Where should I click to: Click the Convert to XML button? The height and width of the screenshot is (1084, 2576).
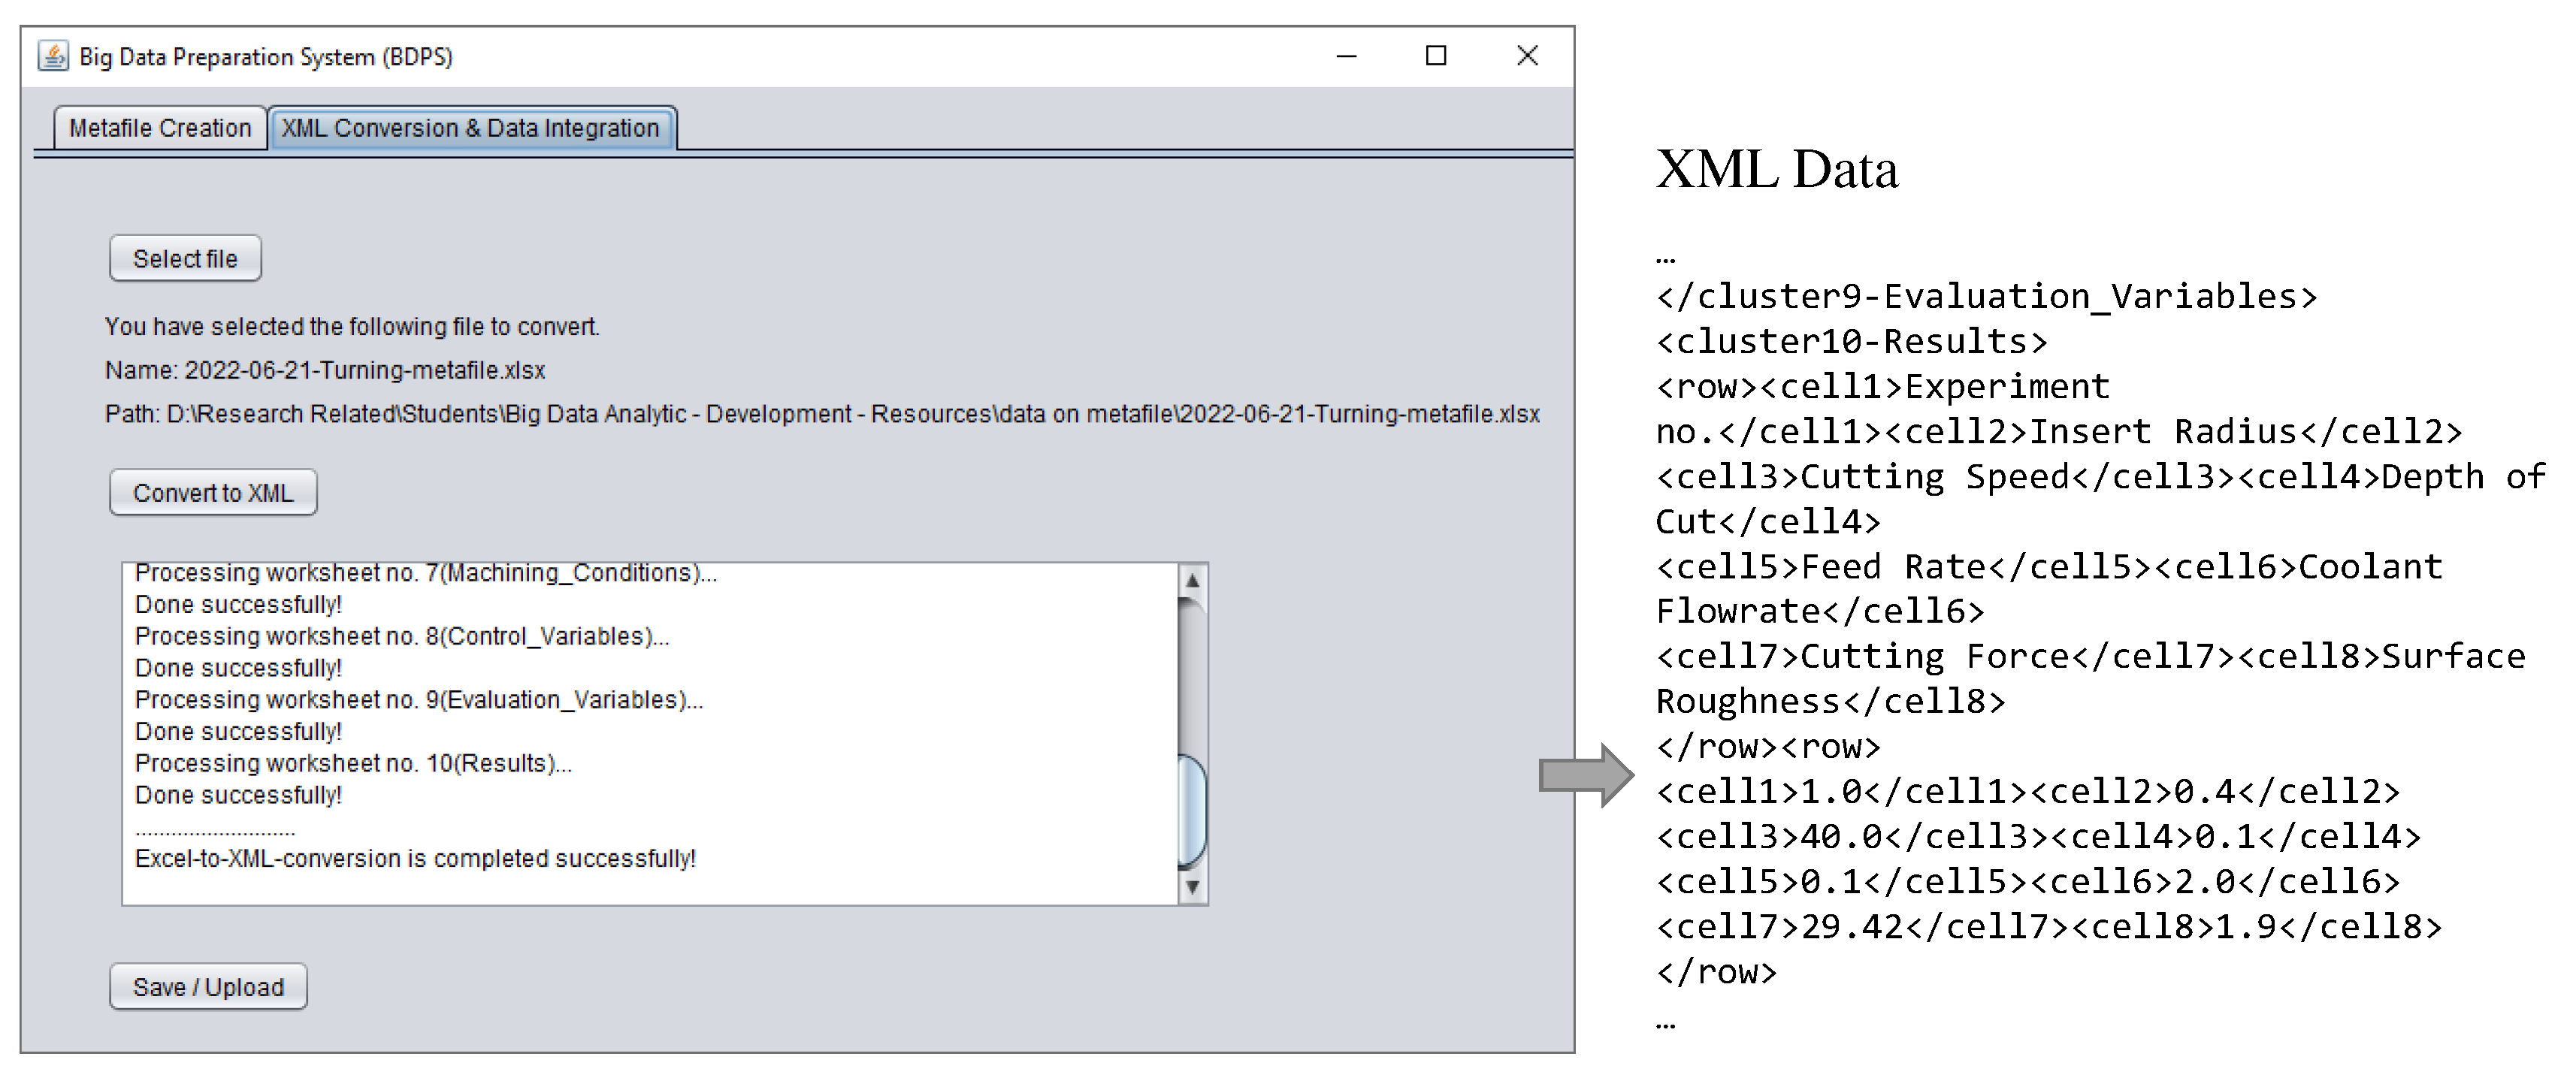pyautogui.click(x=213, y=493)
